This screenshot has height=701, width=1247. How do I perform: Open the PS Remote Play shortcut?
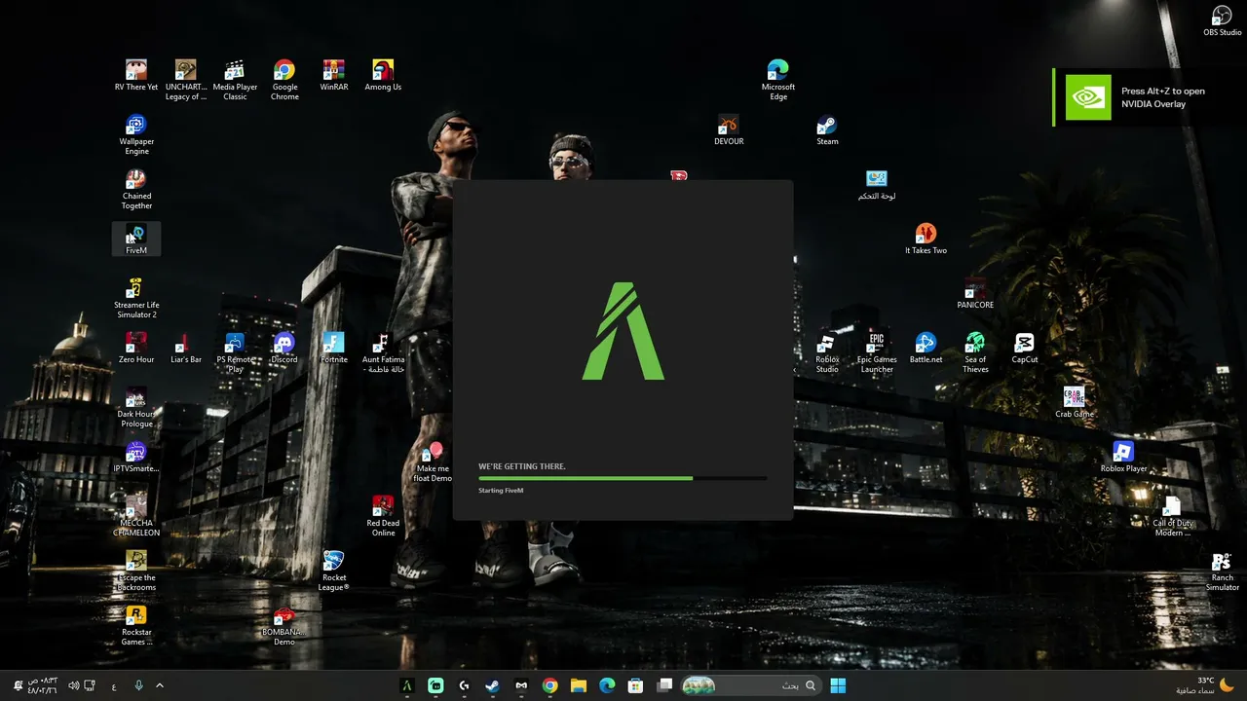[235, 352]
